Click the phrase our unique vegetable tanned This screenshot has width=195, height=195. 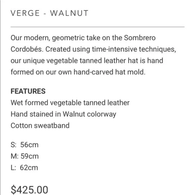tap(56, 61)
